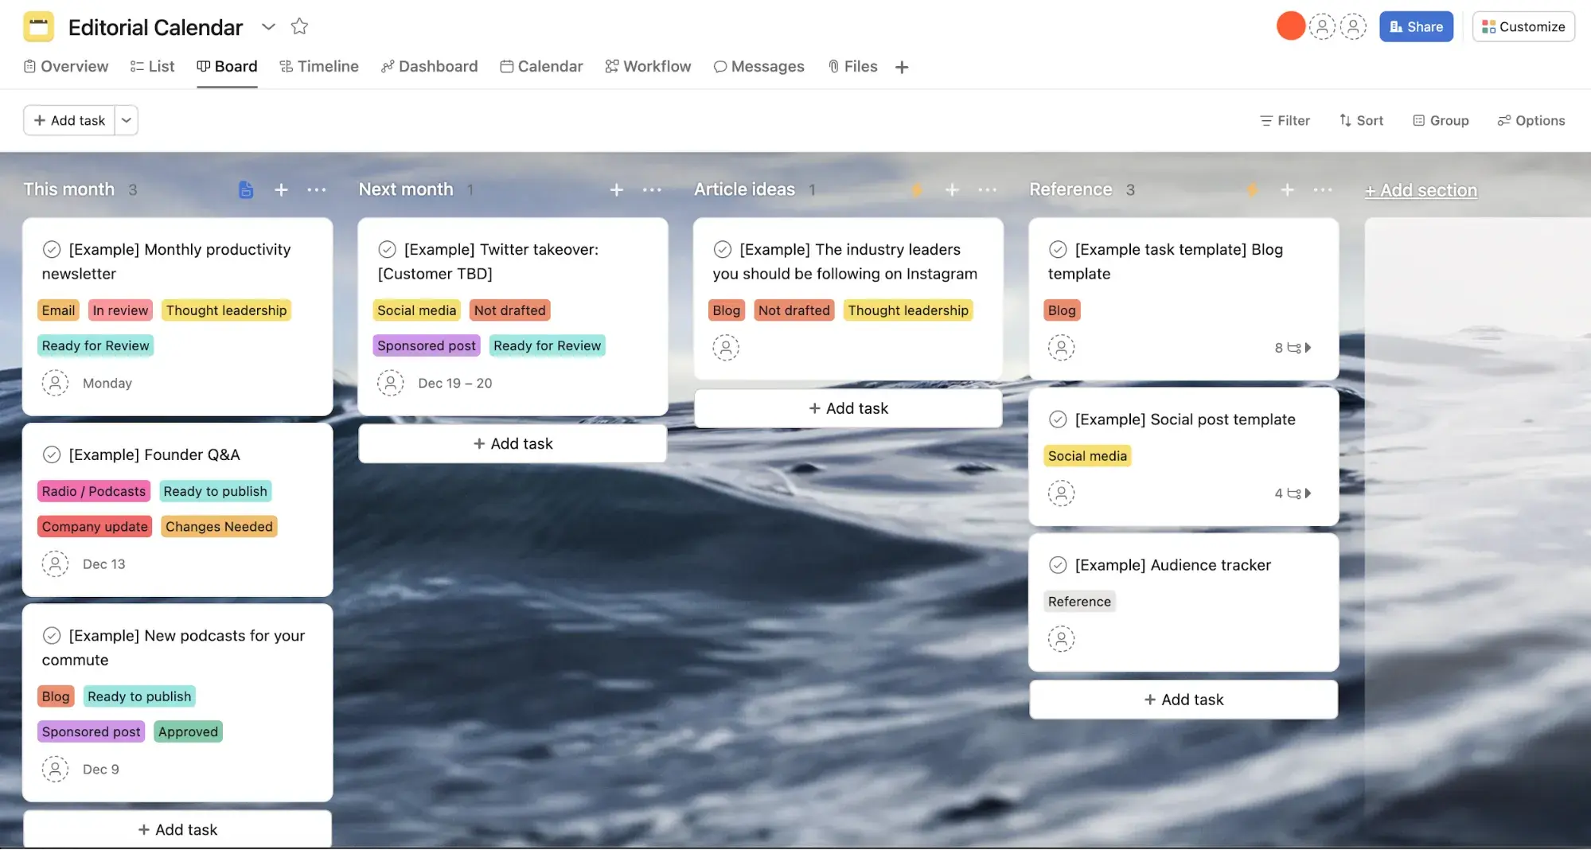Screen dimensions: 1591x850
Task: Open more actions for Next month section
Action: pos(652,189)
